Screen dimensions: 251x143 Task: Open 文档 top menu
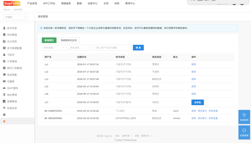(x=106, y=3)
